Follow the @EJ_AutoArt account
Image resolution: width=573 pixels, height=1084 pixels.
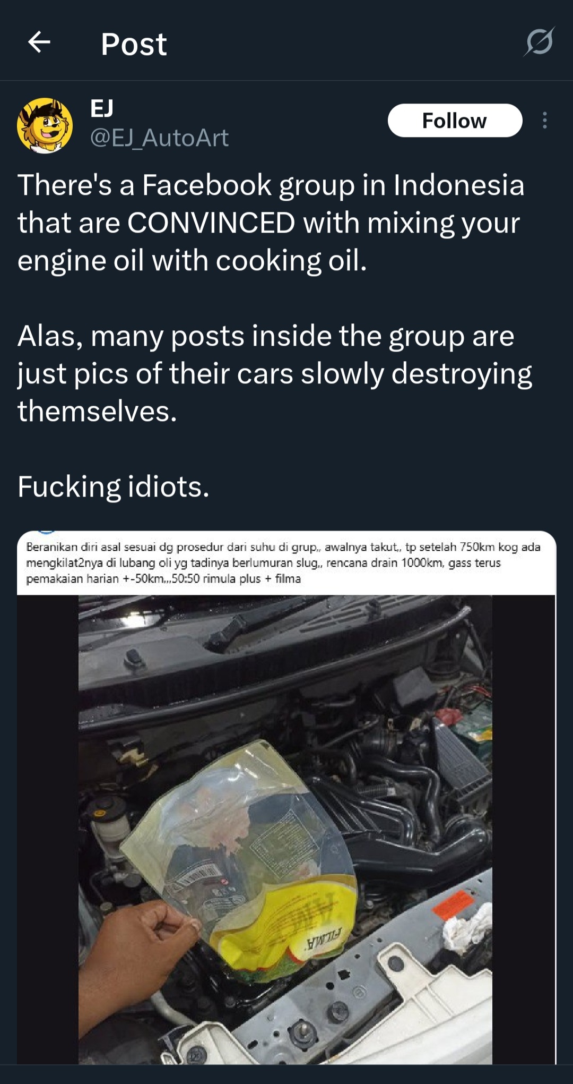point(455,121)
